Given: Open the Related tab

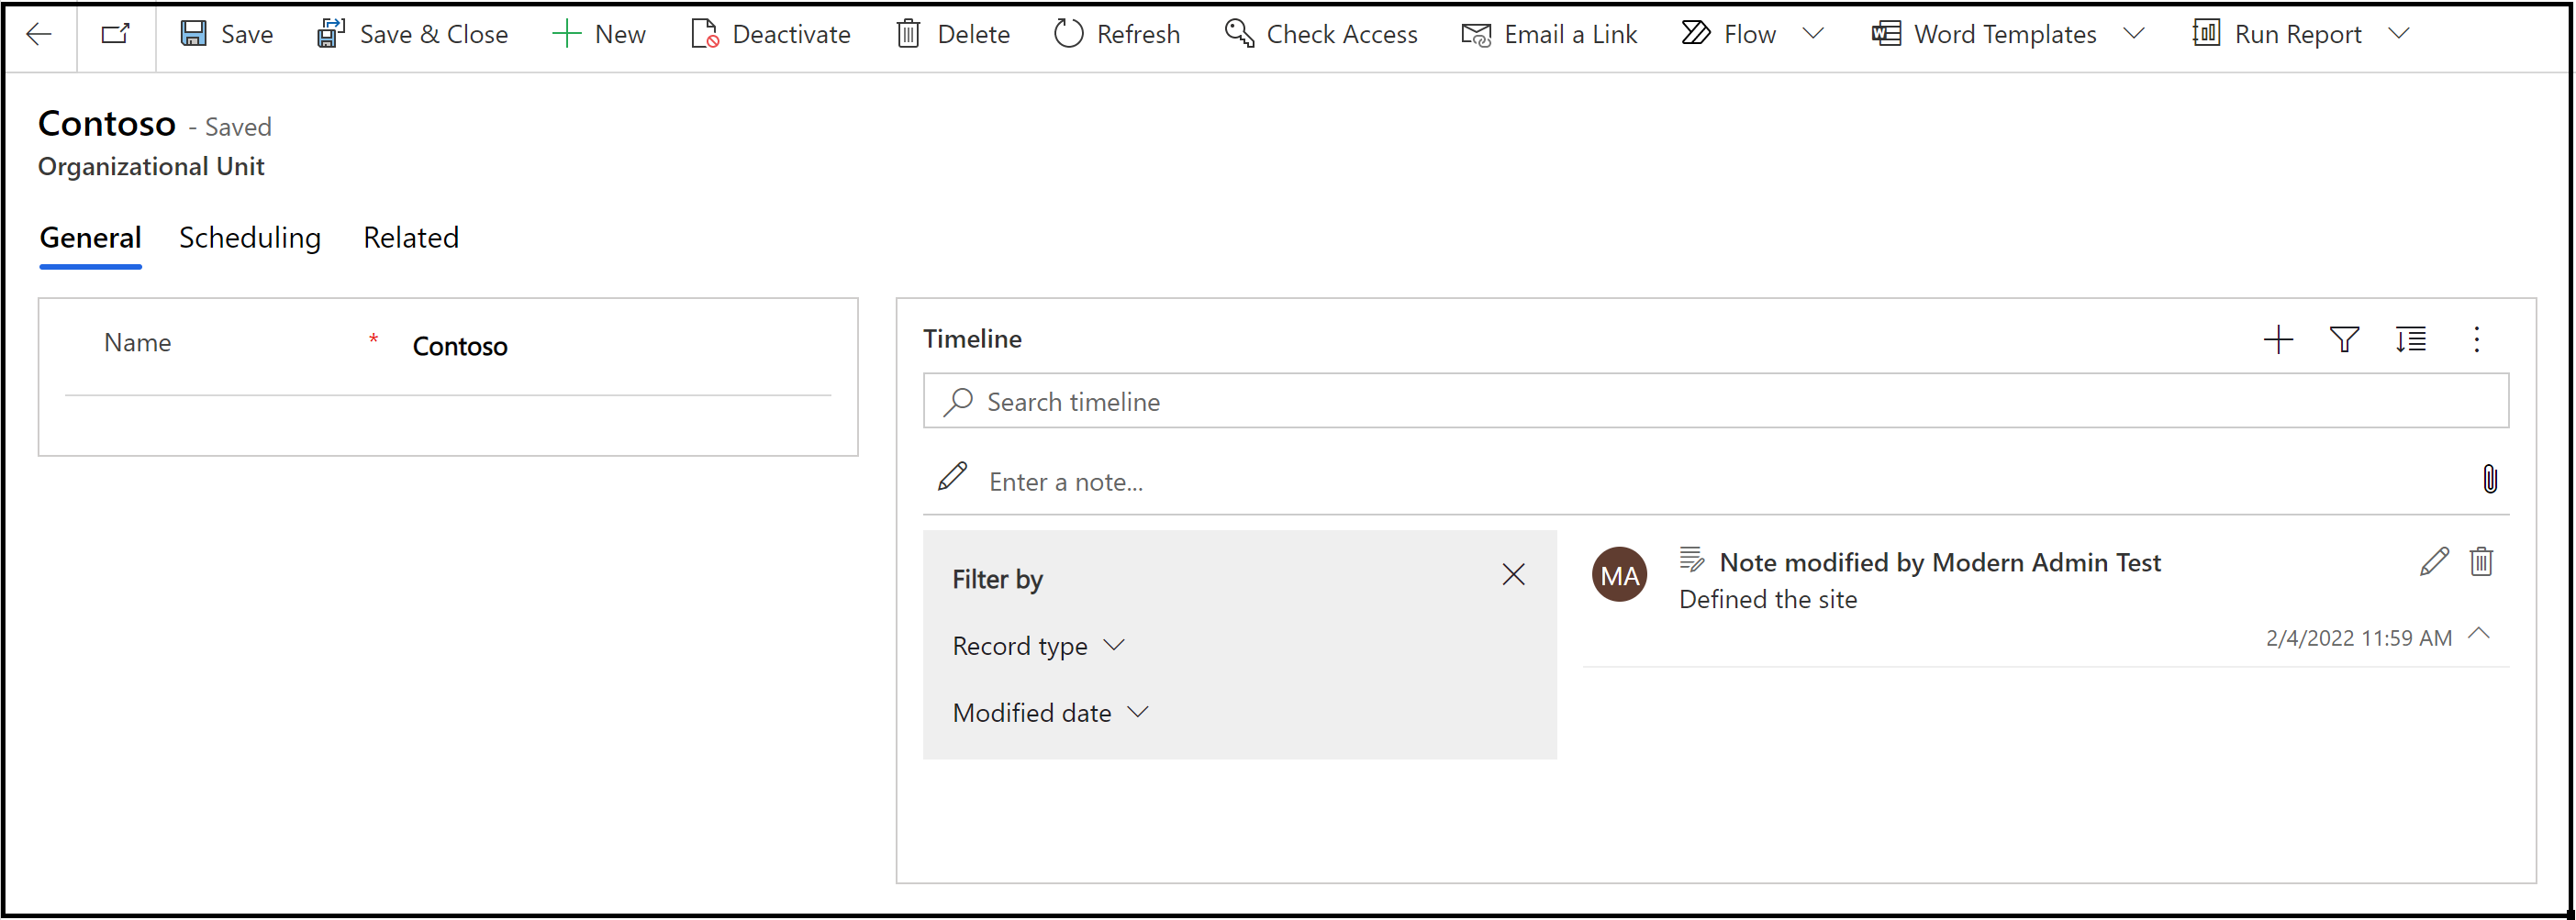Looking at the screenshot, I should pos(410,238).
